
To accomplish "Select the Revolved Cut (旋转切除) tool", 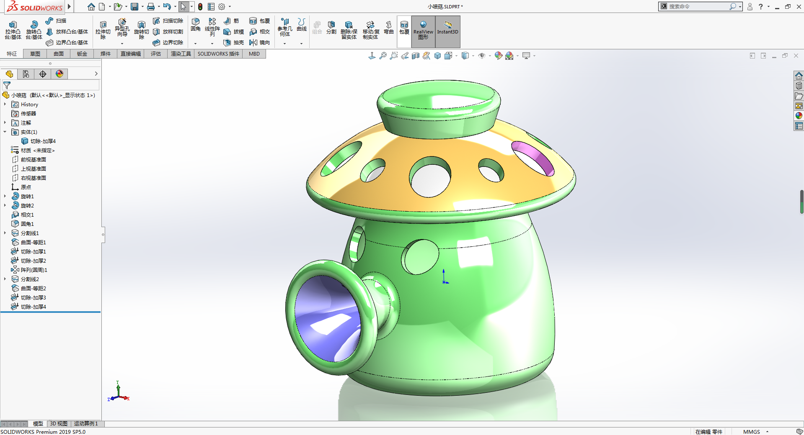I will click(142, 30).
